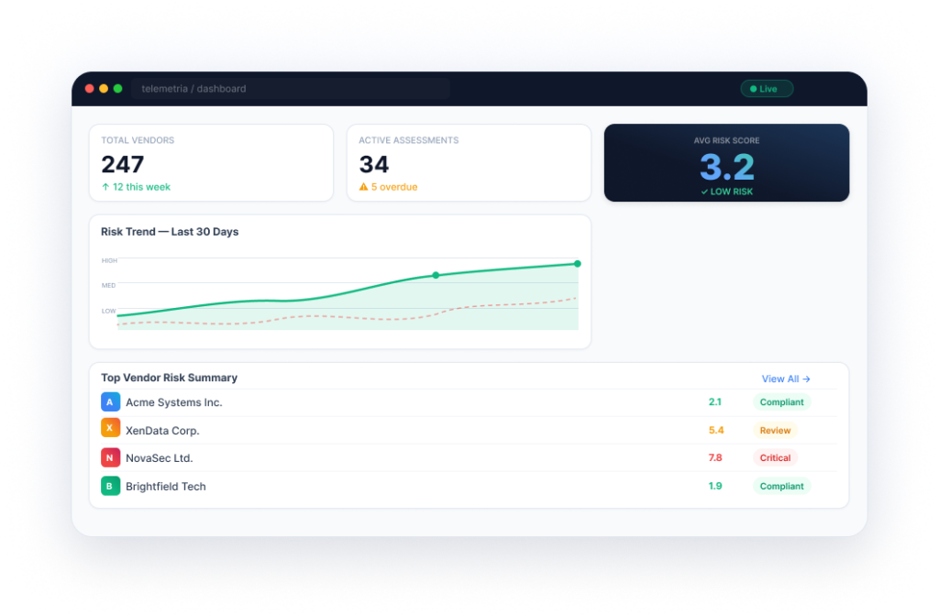This screenshot has width=939, height=615.
Task: Click the Avg Risk Score 3.2 card
Action: [726, 163]
